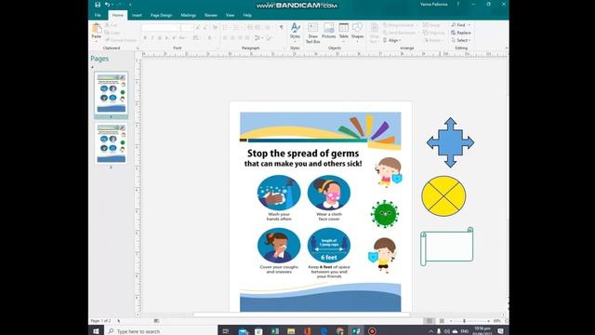Viewport: 595px width, 335px height.
Task: Open the Excel icon on the taskbar
Action: pos(275,331)
